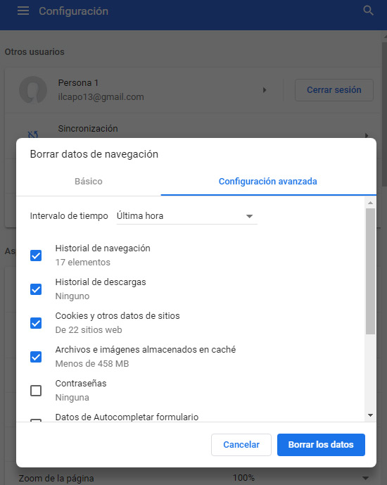Image resolution: width=387 pixels, height=485 pixels.
Task: Toggle Archivos e imágenes almacenados en caché checkbox
Action: pos(36,357)
